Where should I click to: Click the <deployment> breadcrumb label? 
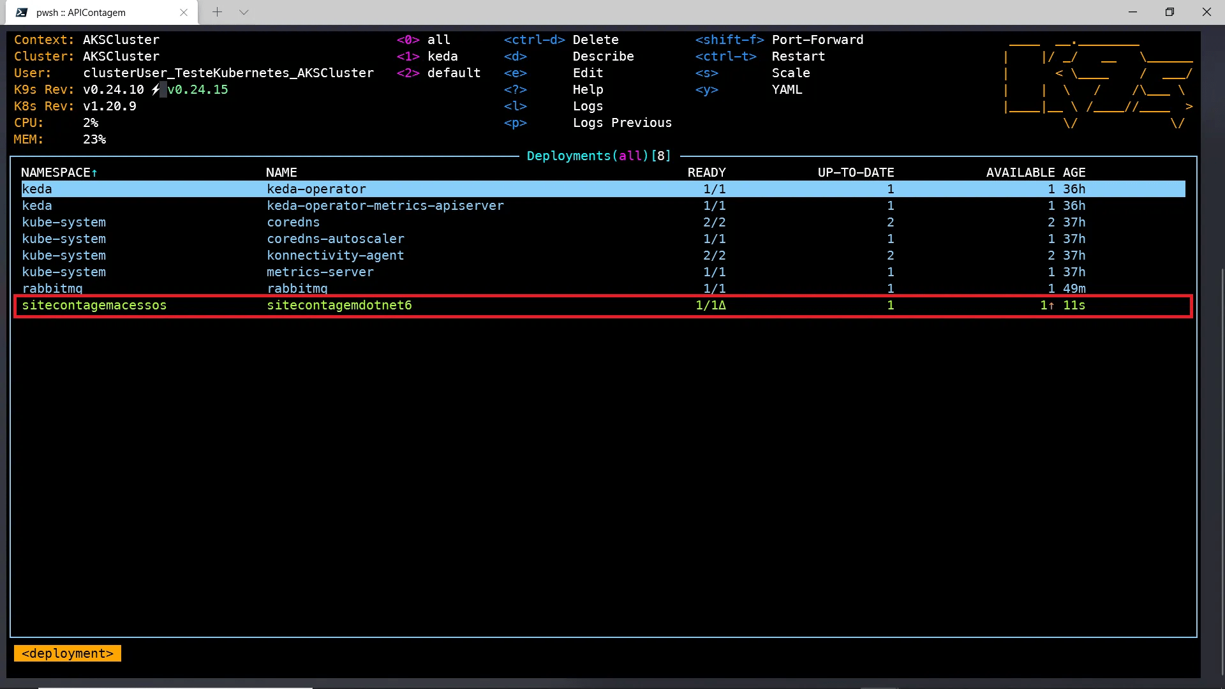(68, 654)
